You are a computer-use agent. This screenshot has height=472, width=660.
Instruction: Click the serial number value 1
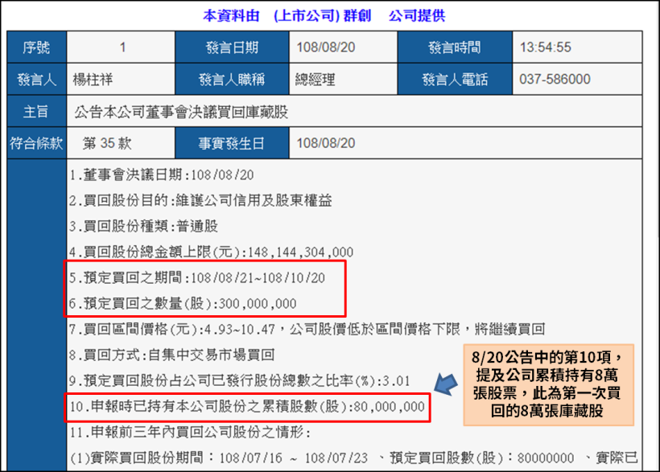122,47
